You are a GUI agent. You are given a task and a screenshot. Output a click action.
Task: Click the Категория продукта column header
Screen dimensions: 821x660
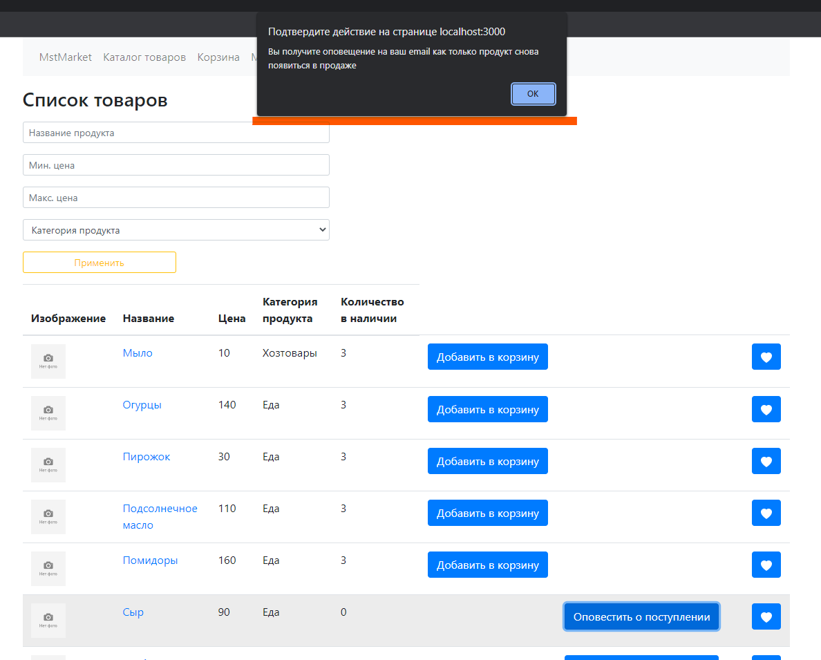point(290,310)
